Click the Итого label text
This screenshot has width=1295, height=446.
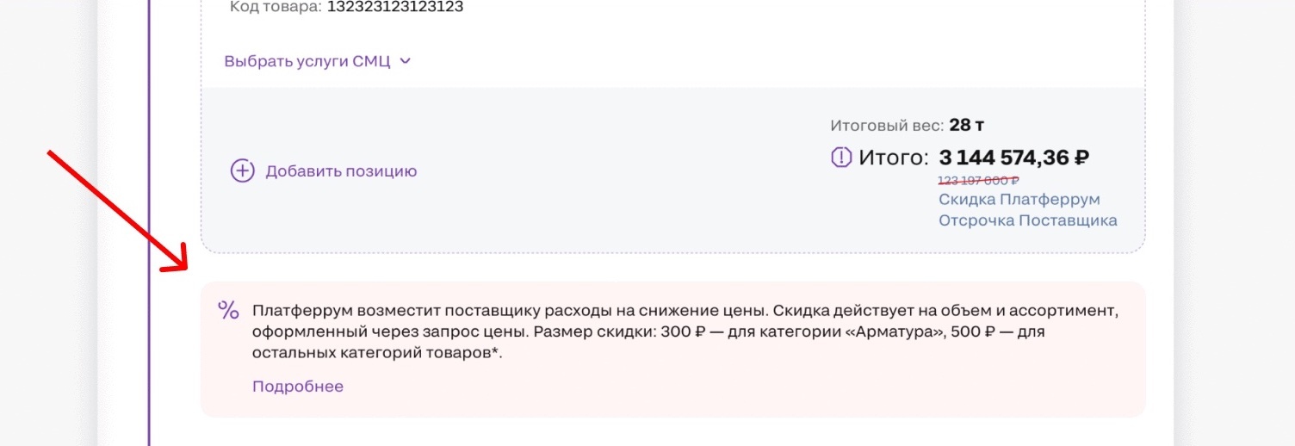[894, 158]
